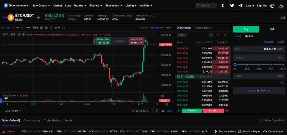Click the Online Support headset icon
287x135 pixels.
pyautogui.click(x=265, y=131)
